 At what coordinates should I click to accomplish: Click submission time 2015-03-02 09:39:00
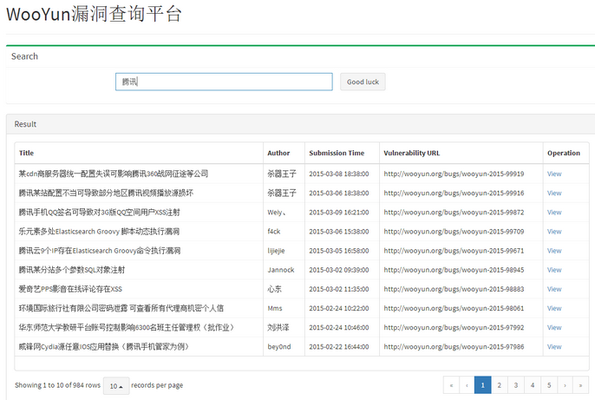(339, 270)
